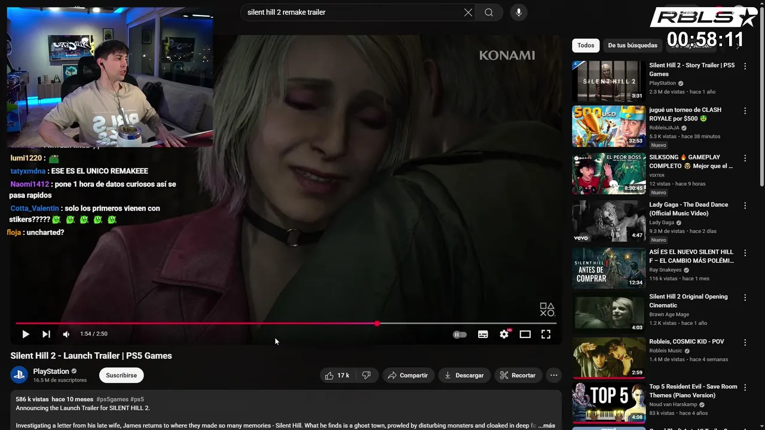
Task: Click the red progress bar scrubber
Action: point(377,324)
